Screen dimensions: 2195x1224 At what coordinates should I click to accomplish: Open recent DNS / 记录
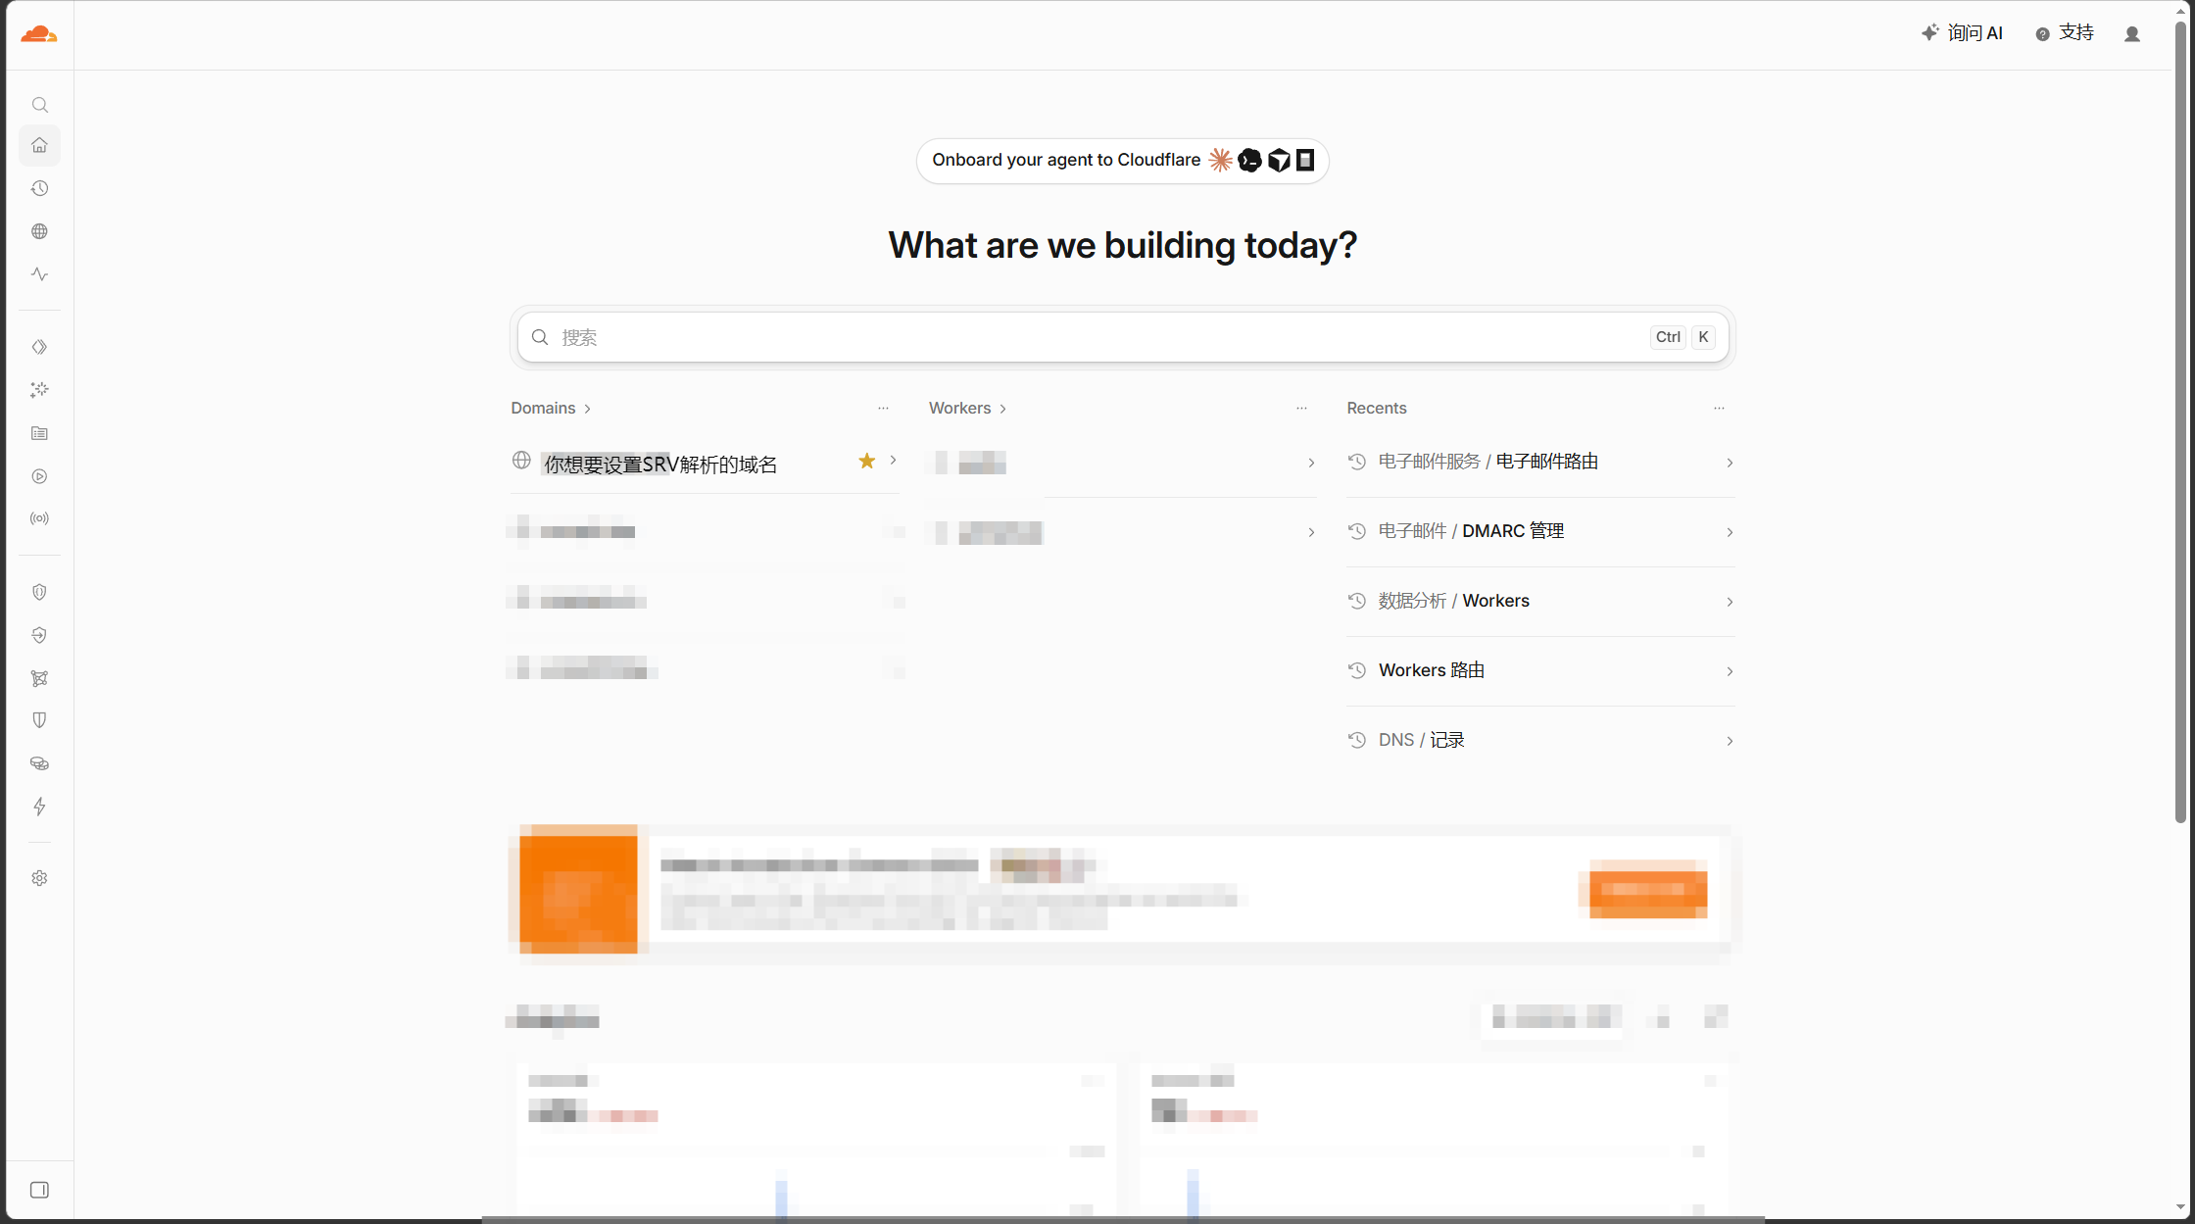pos(1540,740)
